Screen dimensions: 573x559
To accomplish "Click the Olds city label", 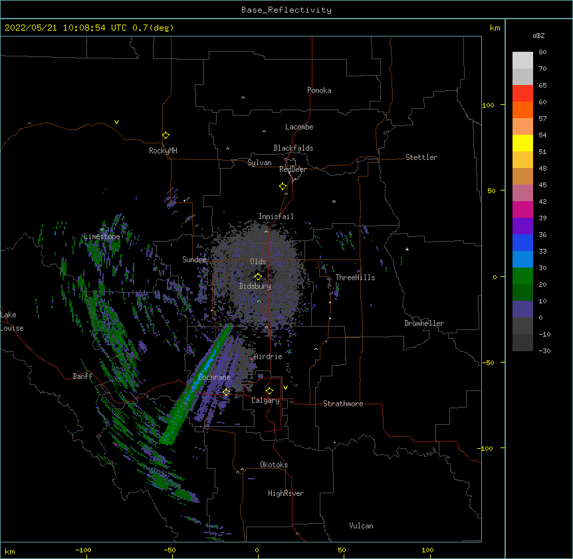I will (x=258, y=262).
